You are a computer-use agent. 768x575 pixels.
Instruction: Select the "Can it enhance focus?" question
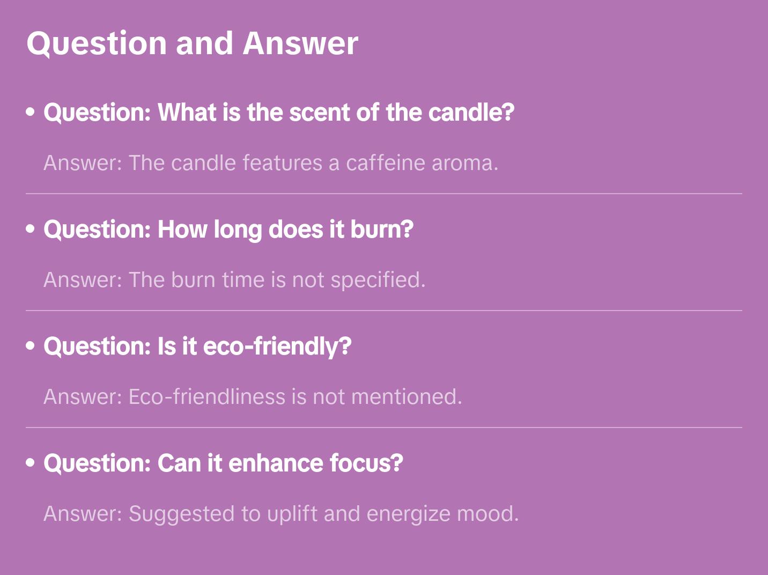(223, 463)
